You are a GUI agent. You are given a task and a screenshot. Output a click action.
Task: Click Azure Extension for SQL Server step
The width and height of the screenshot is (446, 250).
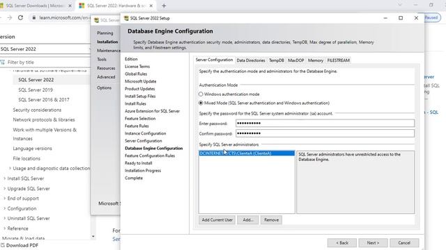(x=152, y=111)
